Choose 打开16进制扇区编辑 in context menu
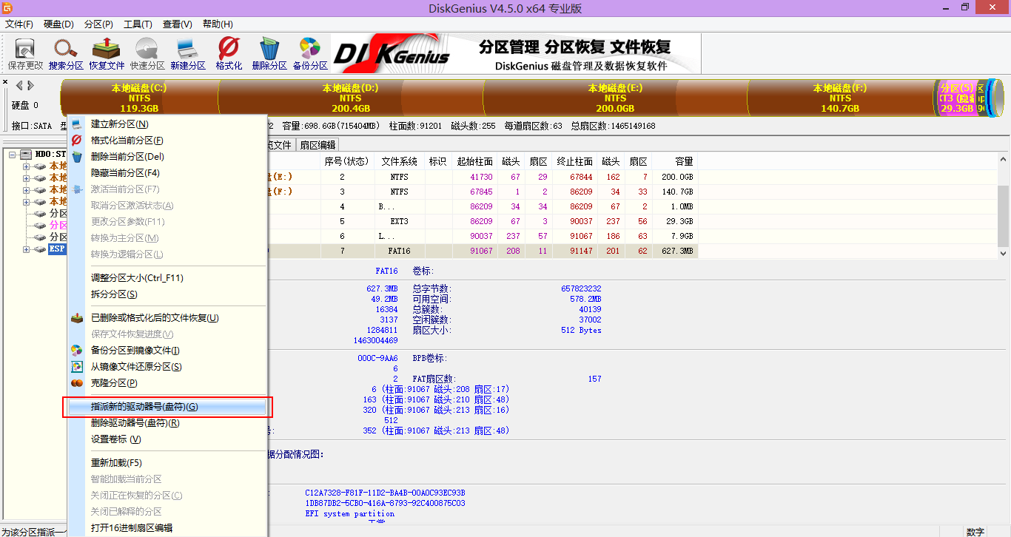This screenshot has height=537, width=1011. pyautogui.click(x=167, y=528)
